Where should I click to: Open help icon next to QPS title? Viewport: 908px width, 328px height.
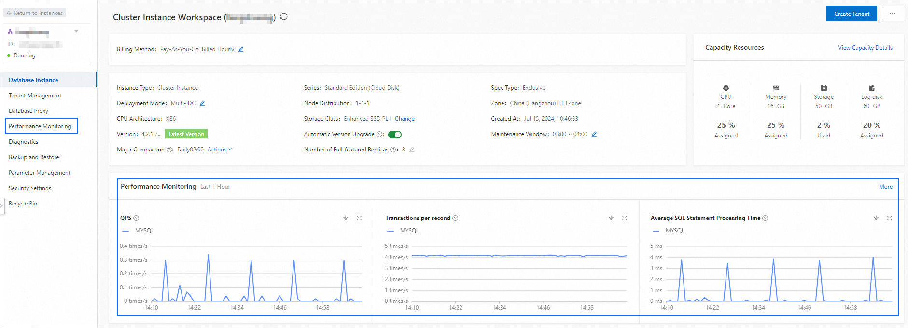tap(136, 218)
